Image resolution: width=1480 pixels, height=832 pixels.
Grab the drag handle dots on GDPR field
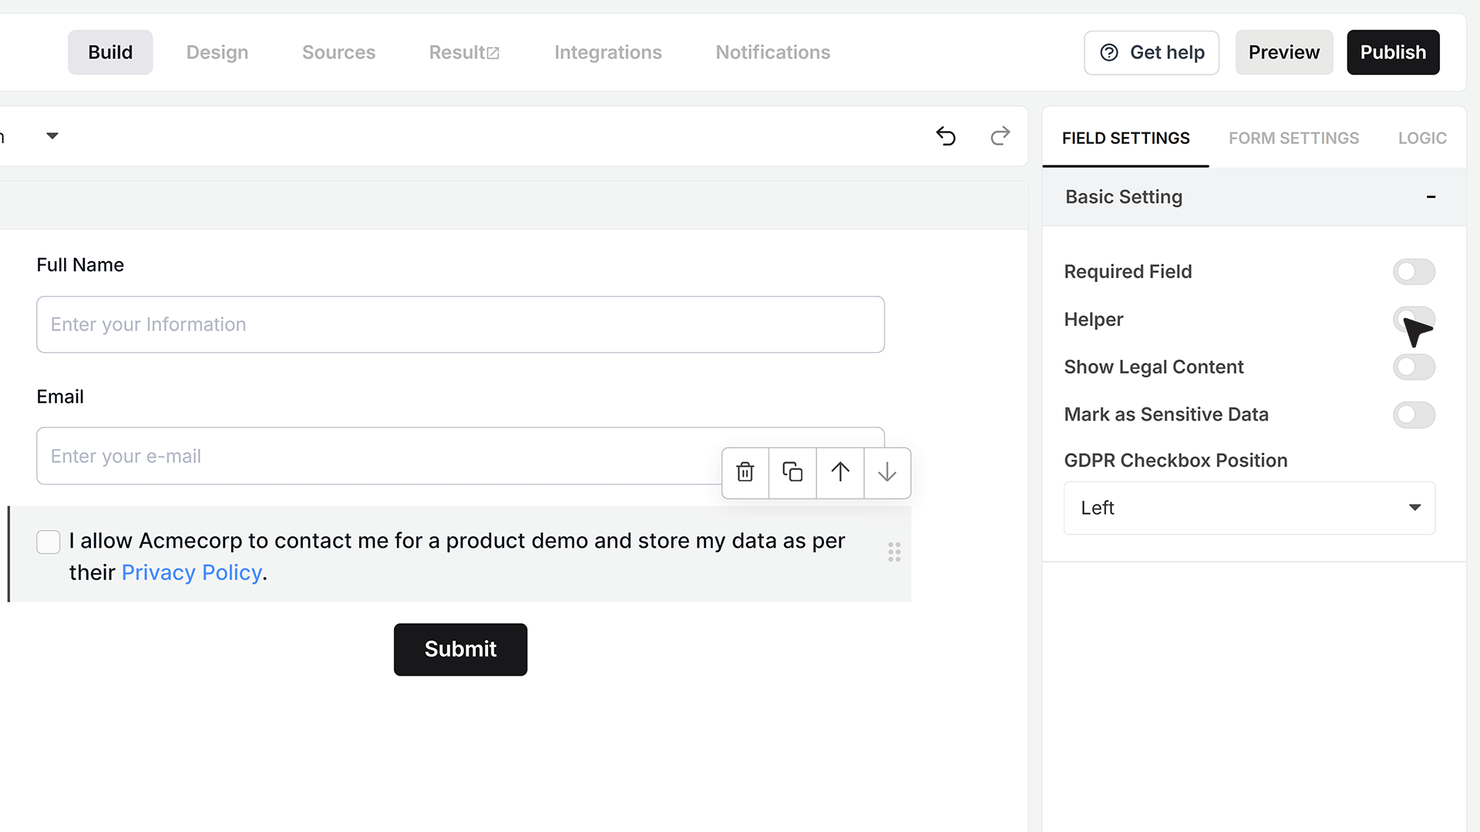tap(894, 552)
